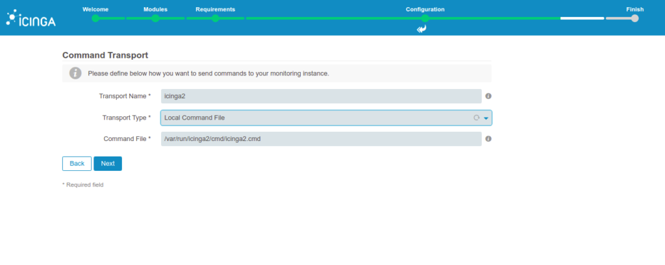Proceed with the Next button
This screenshot has height=265, width=665.
(108, 164)
